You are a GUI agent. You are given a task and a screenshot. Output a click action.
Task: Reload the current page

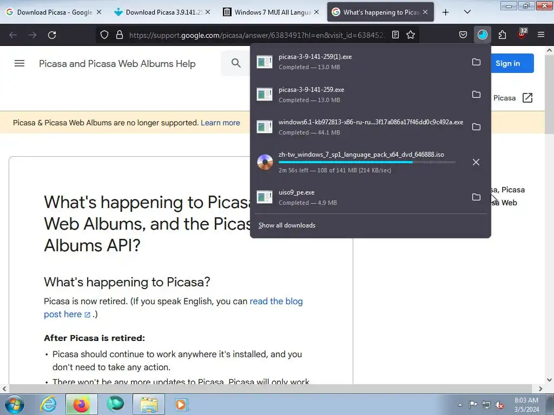(52, 35)
